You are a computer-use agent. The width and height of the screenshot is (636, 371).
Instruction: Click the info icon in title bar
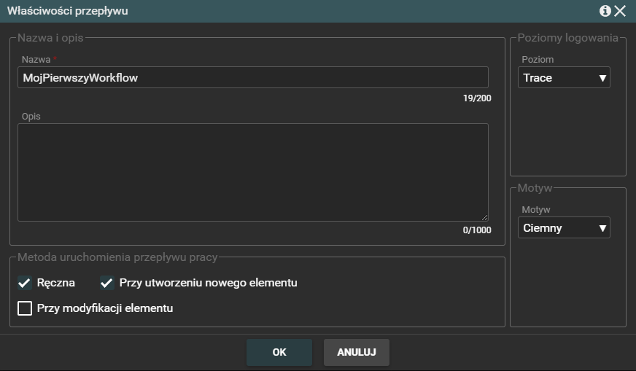(x=605, y=11)
